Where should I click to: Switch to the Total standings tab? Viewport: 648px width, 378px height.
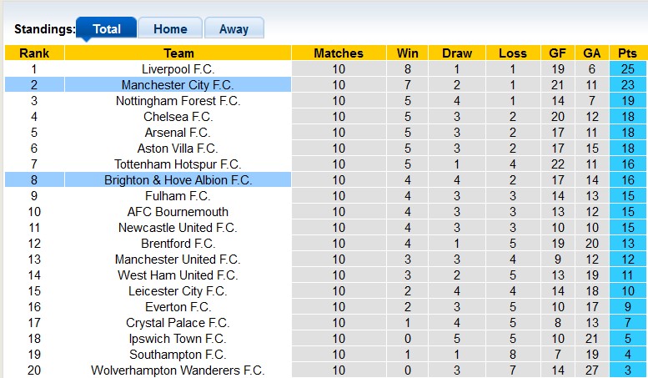[x=107, y=28]
